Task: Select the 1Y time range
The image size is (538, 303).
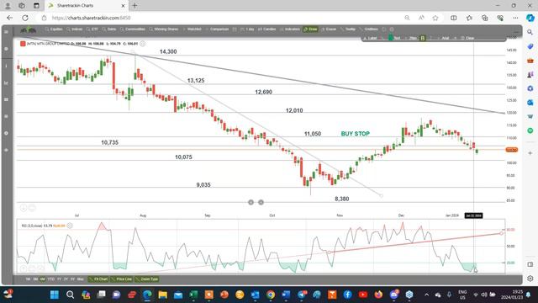Action: click(59, 279)
